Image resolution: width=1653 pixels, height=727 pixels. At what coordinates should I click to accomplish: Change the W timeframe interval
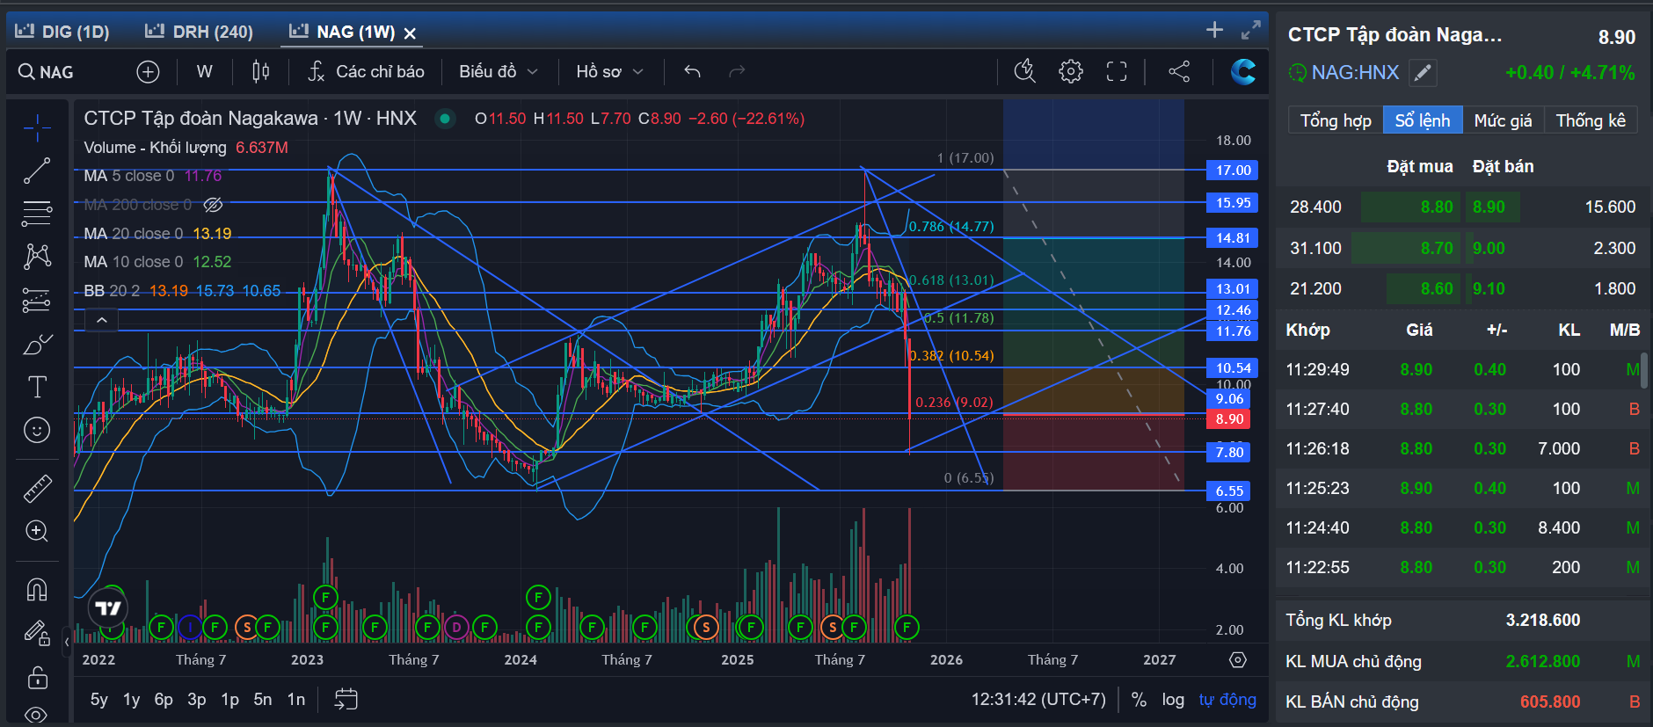coord(204,72)
